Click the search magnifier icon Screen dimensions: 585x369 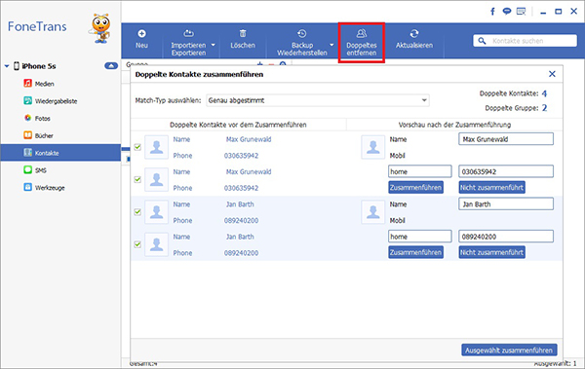[x=482, y=41]
